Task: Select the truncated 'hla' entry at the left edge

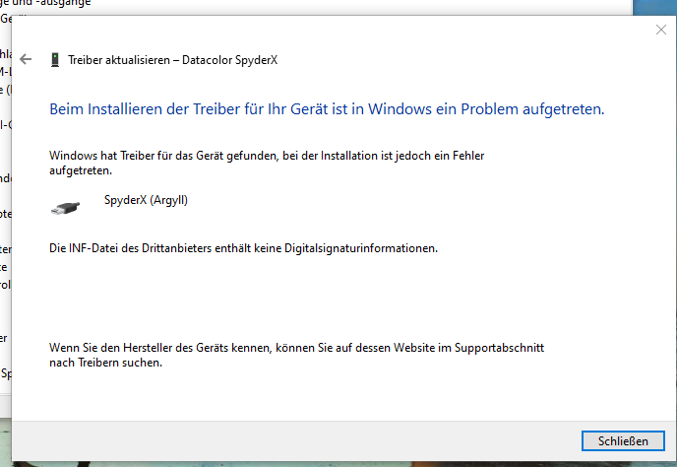Action: (5, 54)
